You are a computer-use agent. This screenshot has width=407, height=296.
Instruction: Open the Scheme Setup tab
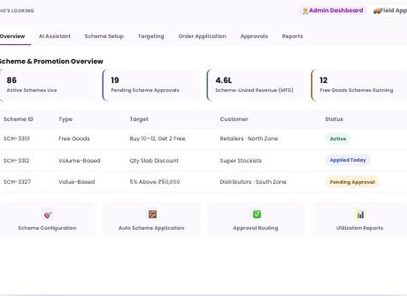(104, 37)
